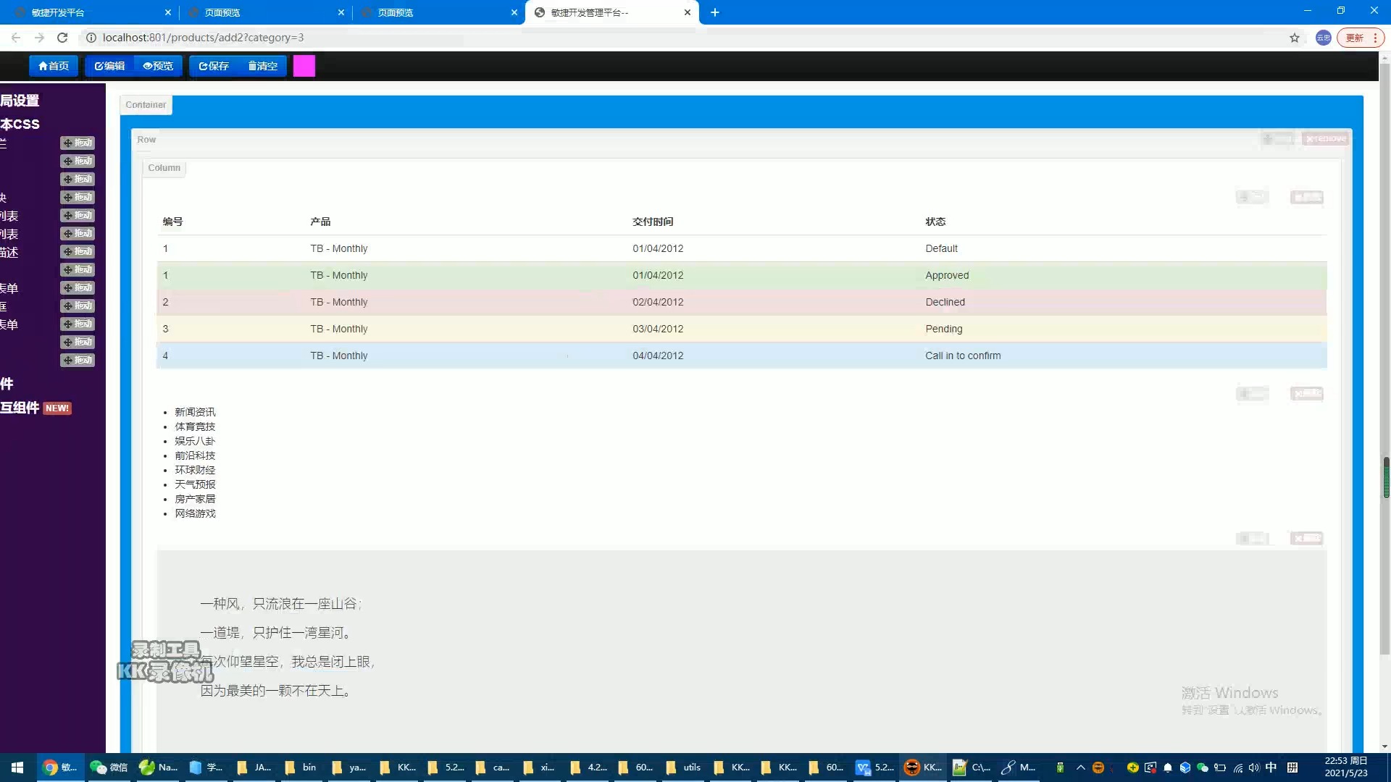Expand the 互组件 NEW! section
This screenshot has width=1391, height=782.
35,408
